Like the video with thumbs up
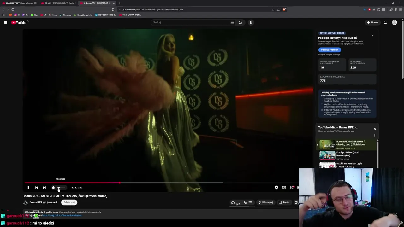 [x=235, y=202]
